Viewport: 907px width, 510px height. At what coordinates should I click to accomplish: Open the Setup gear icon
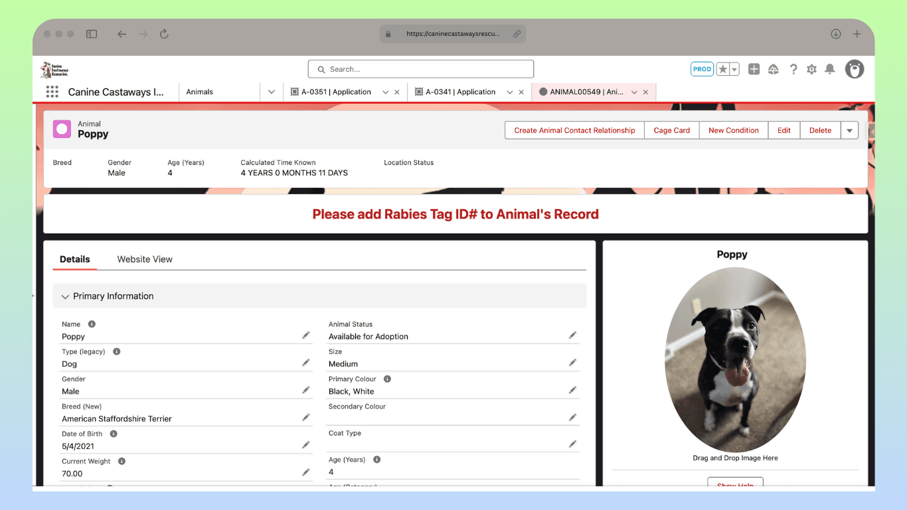pos(811,68)
